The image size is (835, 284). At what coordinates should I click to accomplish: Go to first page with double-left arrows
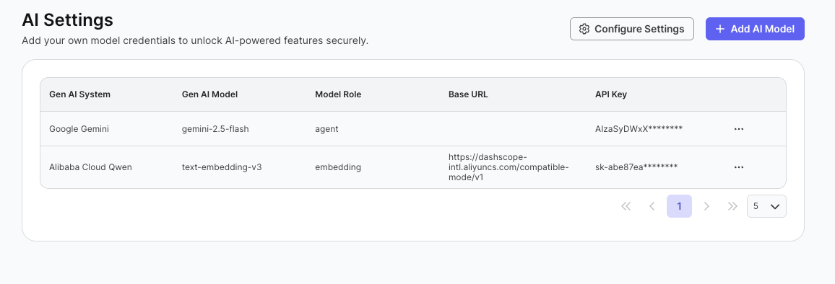pos(626,206)
